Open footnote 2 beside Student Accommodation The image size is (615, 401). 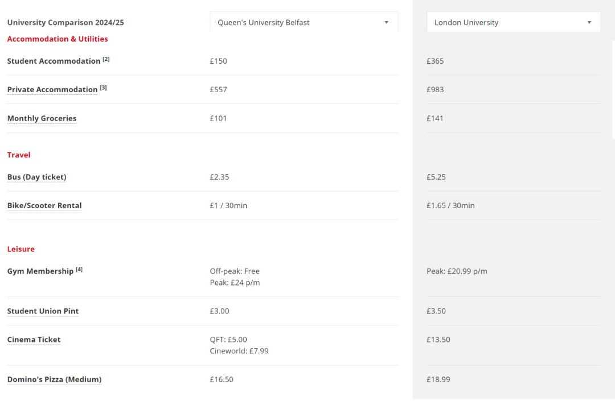click(x=106, y=59)
